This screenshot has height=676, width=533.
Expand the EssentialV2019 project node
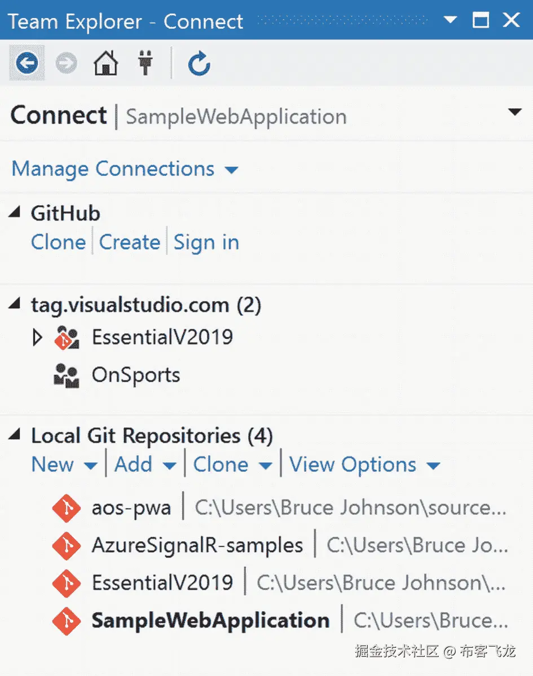(x=37, y=338)
